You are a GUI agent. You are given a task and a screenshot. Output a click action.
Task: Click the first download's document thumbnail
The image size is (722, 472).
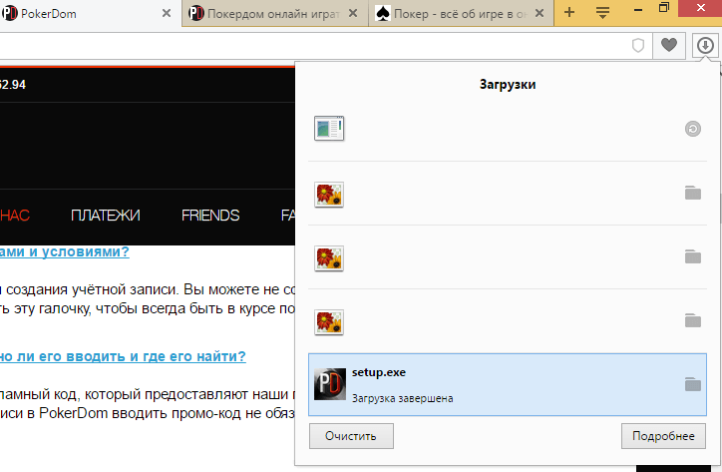click(329, 129)
